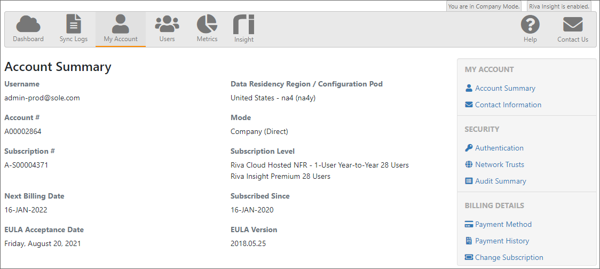
Task: Click the Subscription # field label
Action: (x=29, y=152)
